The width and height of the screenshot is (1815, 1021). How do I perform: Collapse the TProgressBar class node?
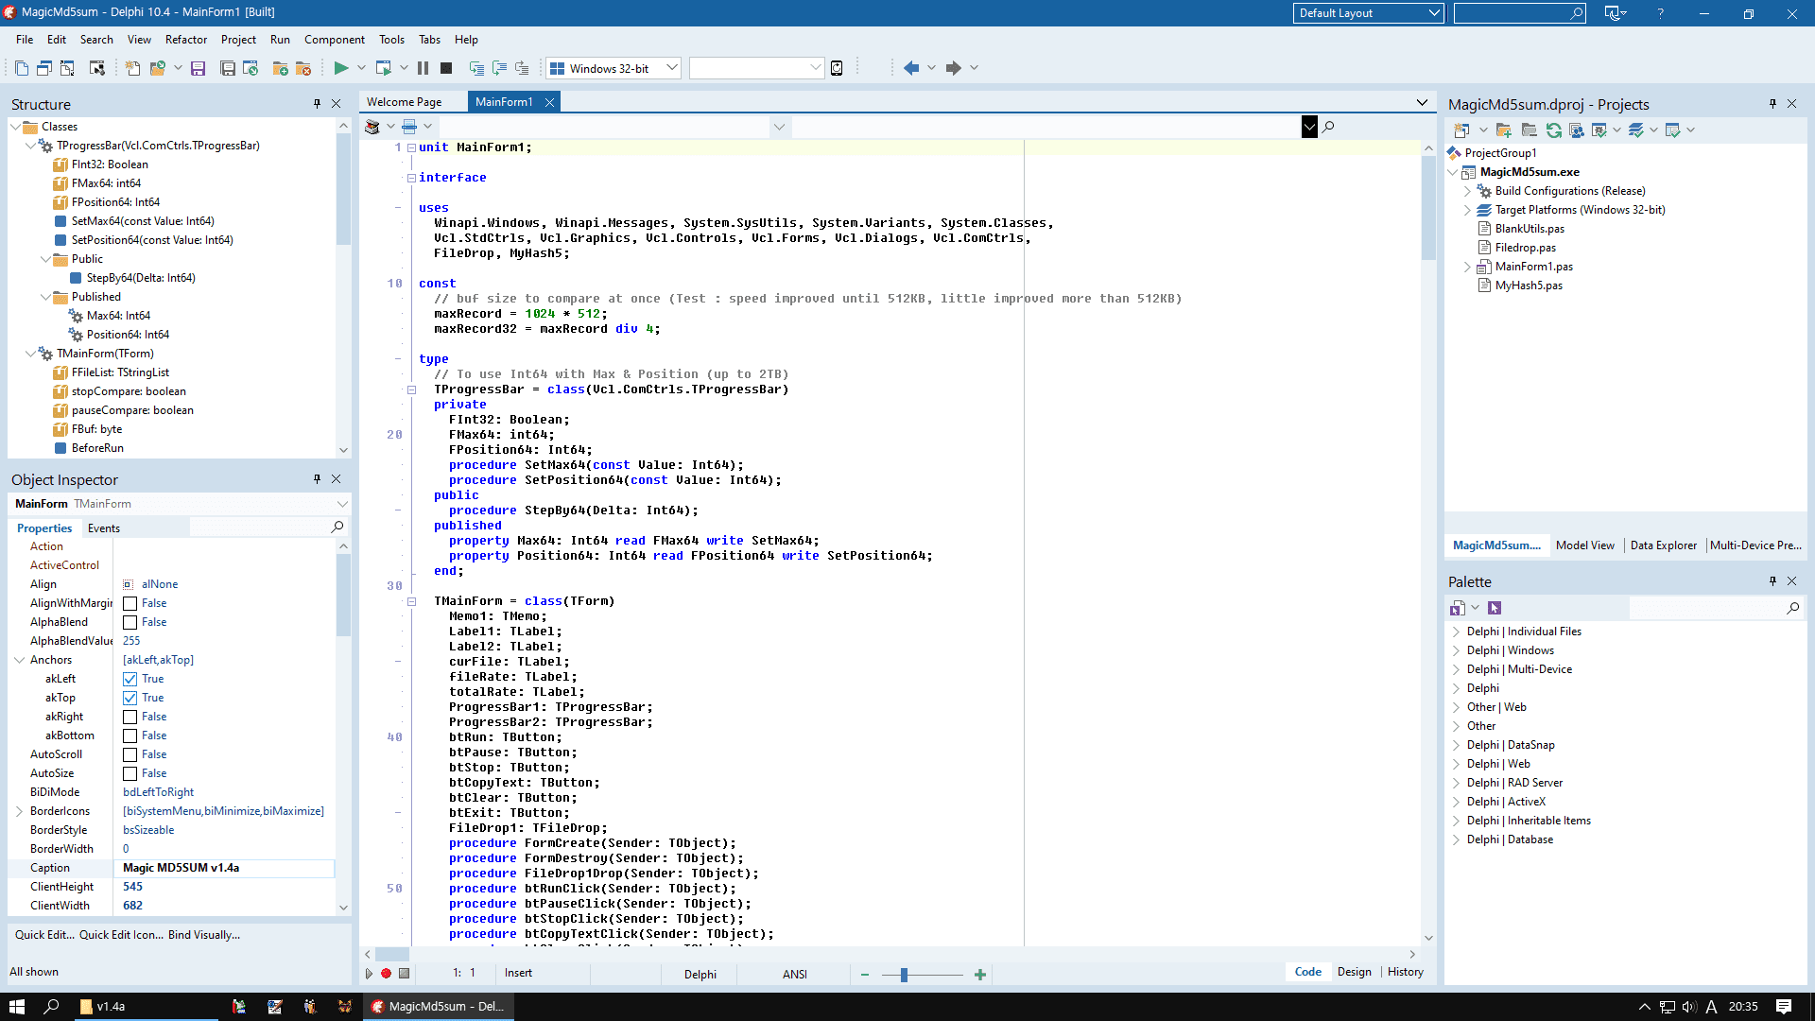coord(31,146)
